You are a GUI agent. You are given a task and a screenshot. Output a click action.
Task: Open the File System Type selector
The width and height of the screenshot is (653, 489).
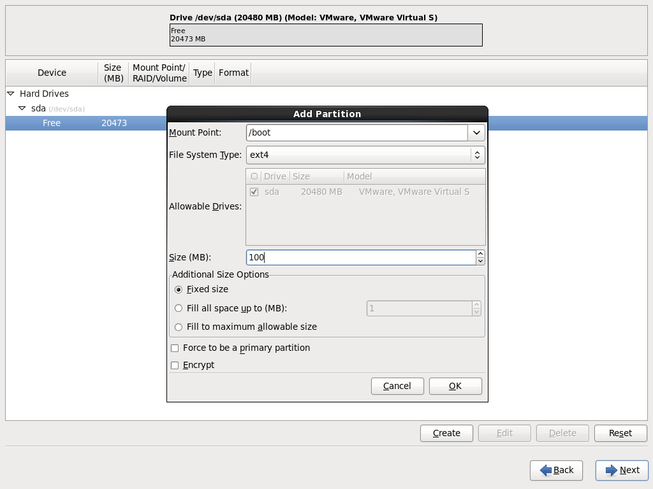(476, 155)
